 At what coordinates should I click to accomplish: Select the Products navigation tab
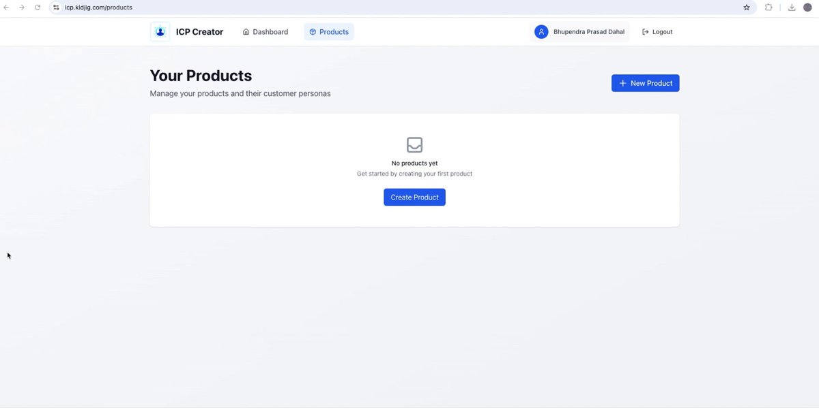click(329, 32)
